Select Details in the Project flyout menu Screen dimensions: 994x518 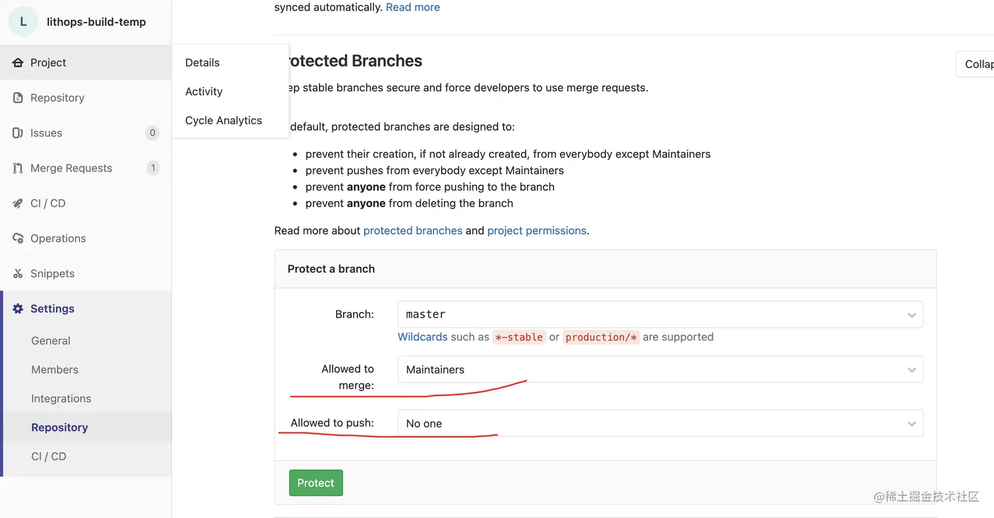pyautogui.click(x=202, y=62)
